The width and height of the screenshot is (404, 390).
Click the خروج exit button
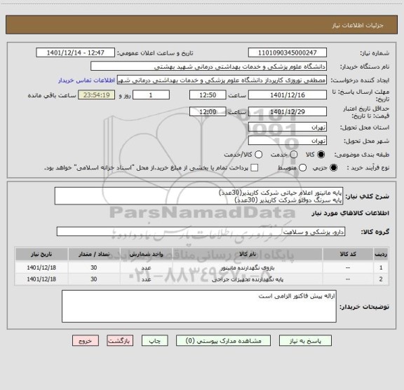point(86,340)
